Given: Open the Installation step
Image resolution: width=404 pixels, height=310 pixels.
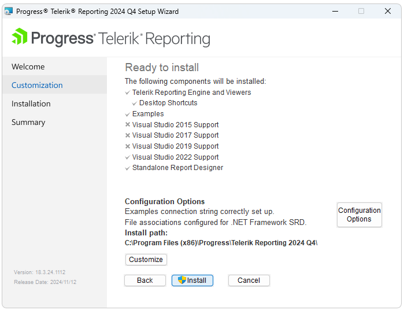Looking at the screenshot, I should pyautogui.click(x=55, y=104).
